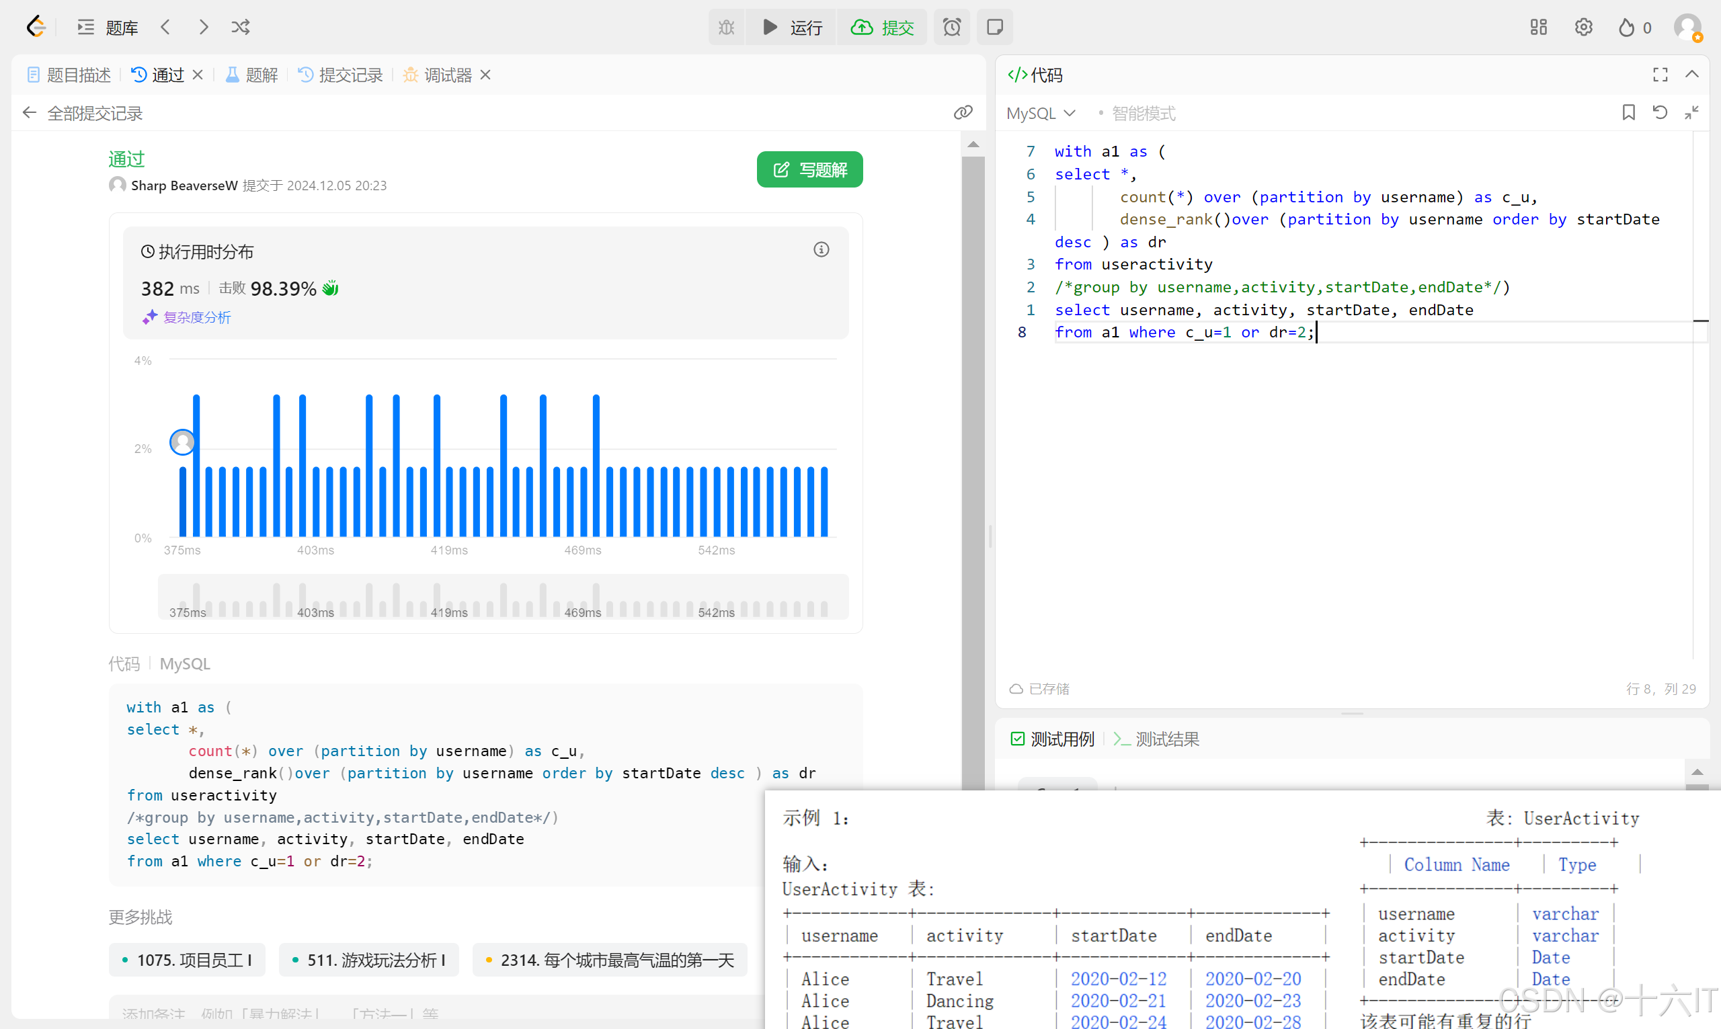Collapse the code panel with chevron

tap(1691, 74)
